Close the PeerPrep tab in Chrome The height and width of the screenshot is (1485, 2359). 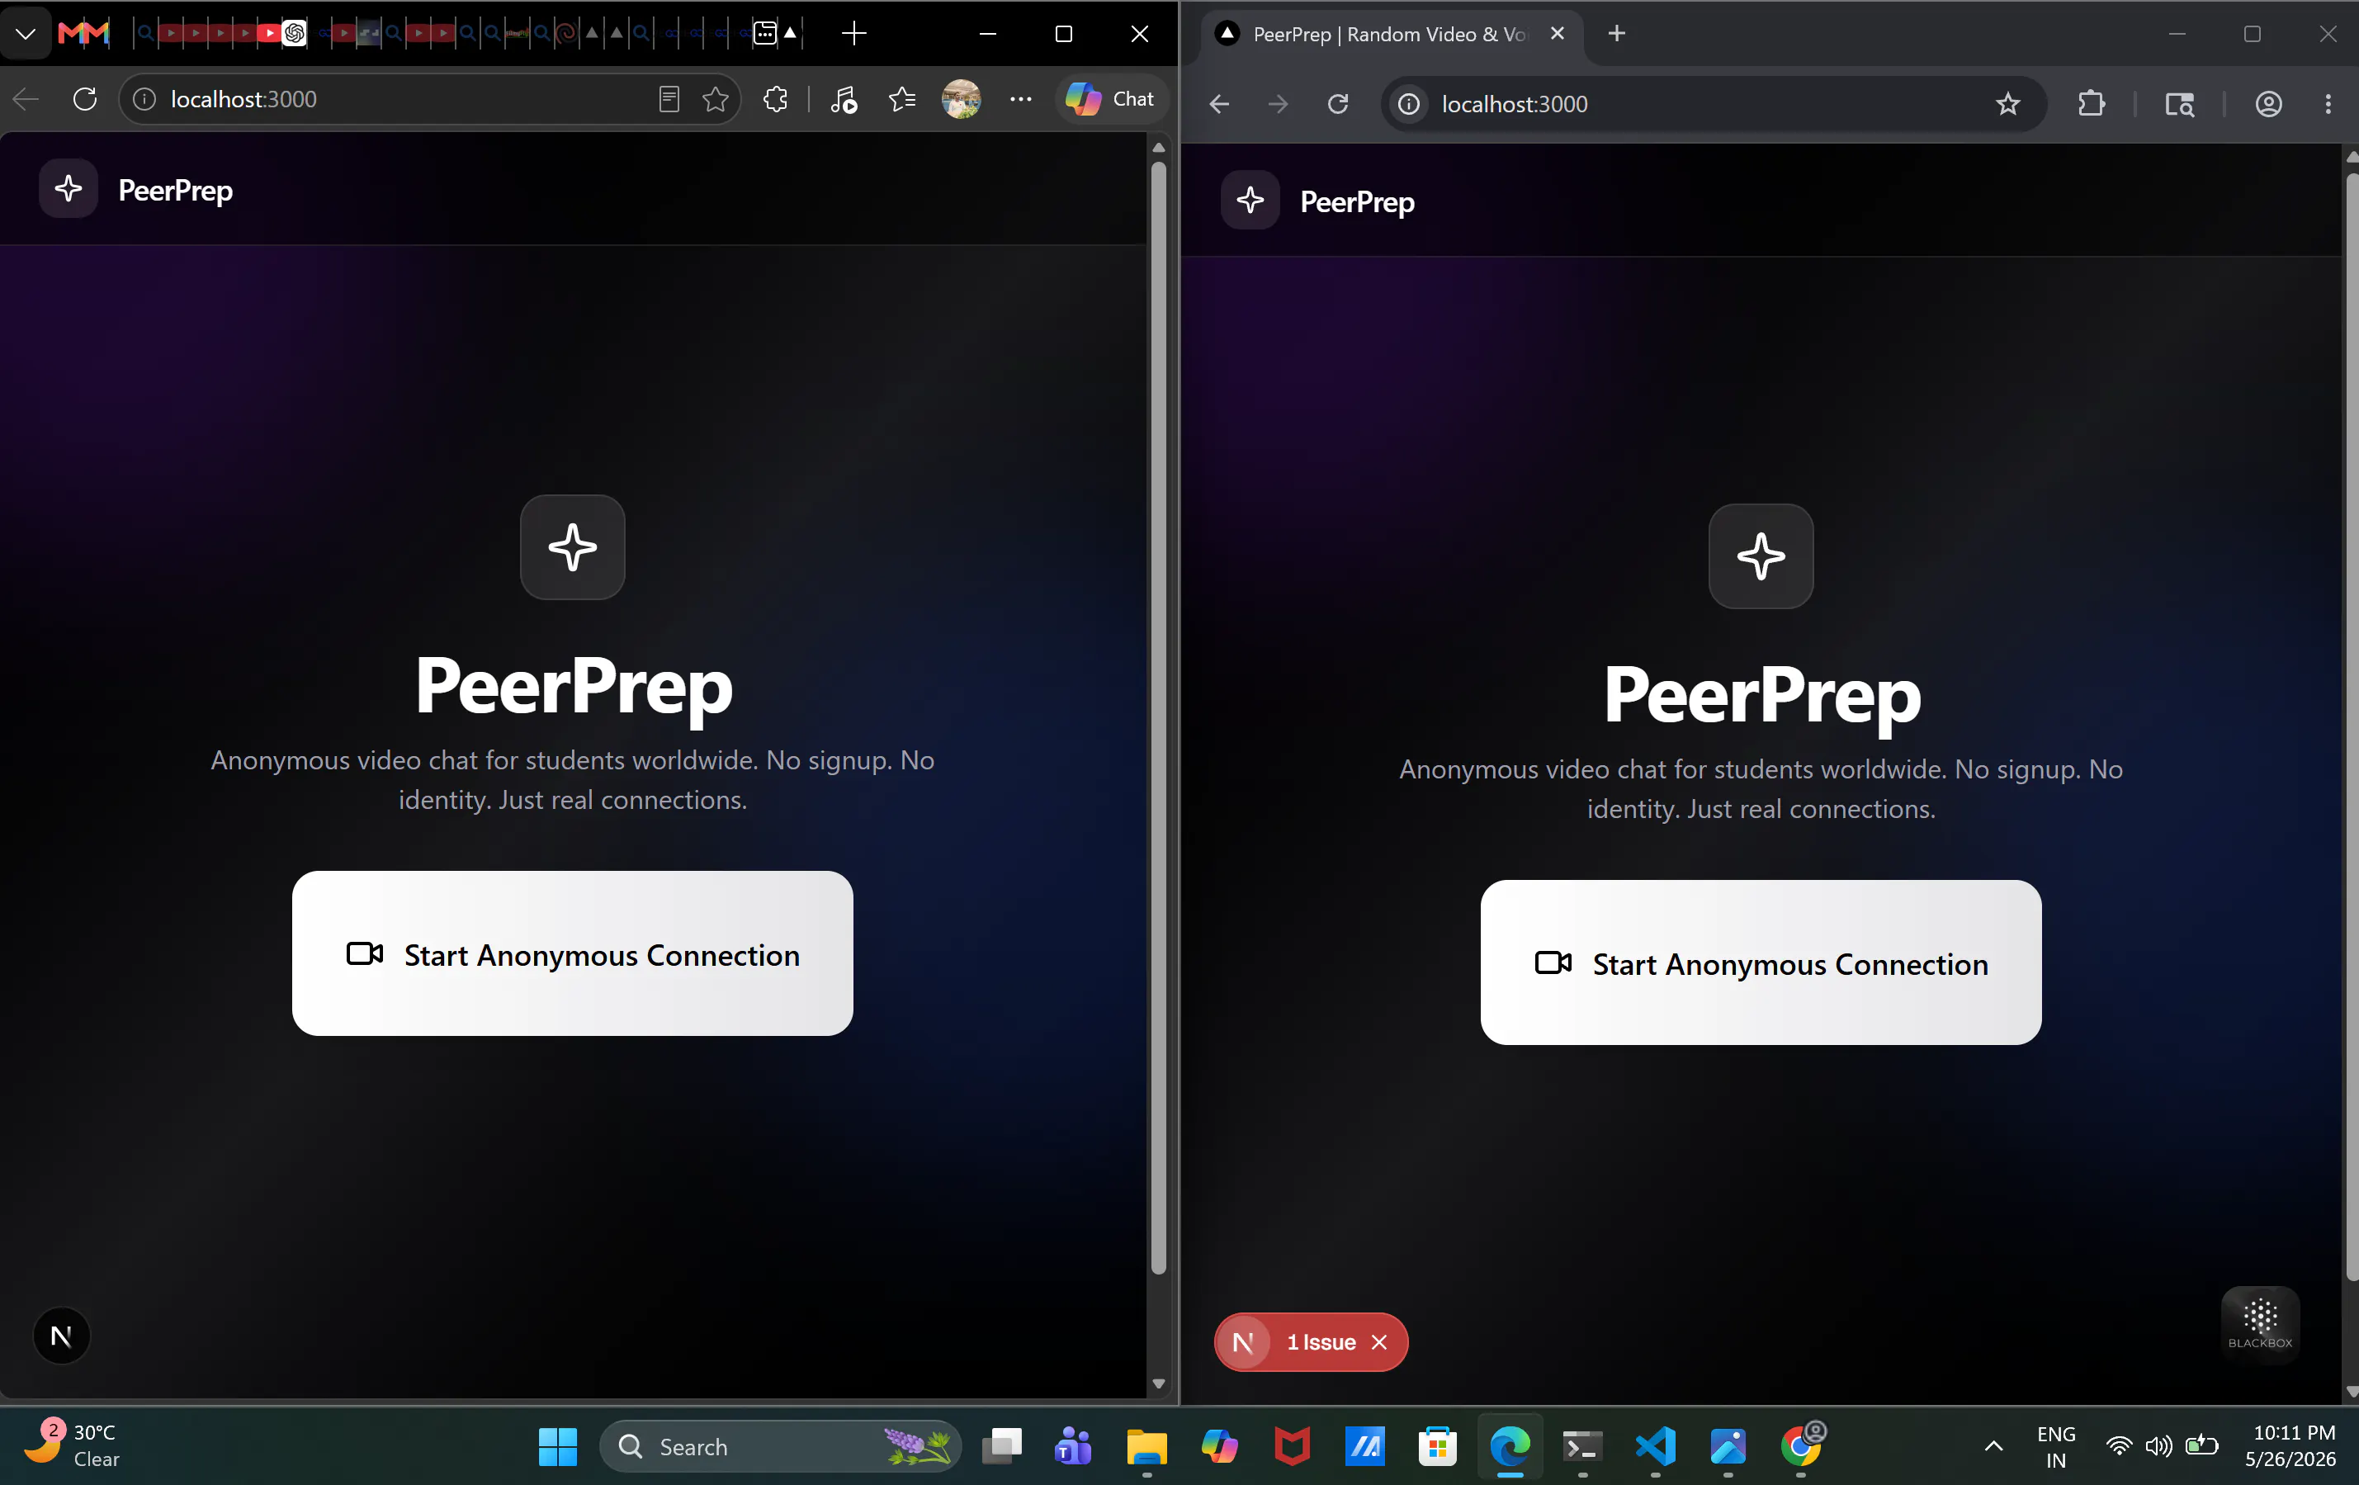point(1557,35)
